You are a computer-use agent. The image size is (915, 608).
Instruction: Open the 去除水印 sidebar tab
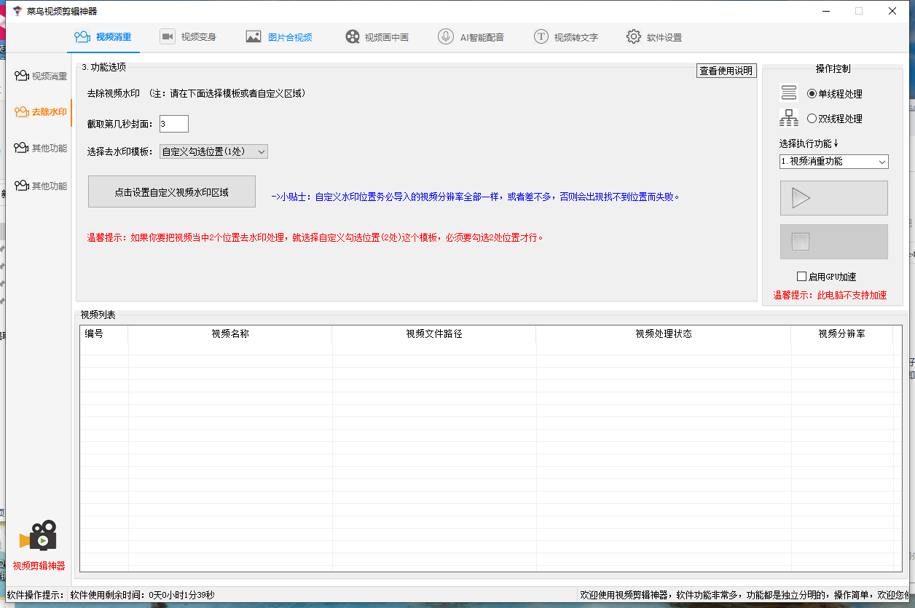pyautogui.click(x=41, y=112)
